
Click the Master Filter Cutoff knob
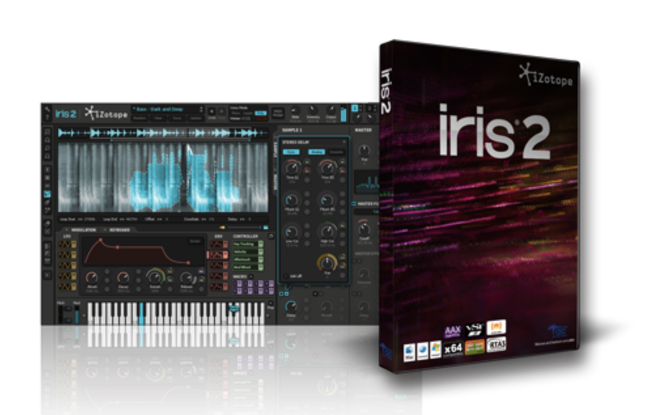364,229
